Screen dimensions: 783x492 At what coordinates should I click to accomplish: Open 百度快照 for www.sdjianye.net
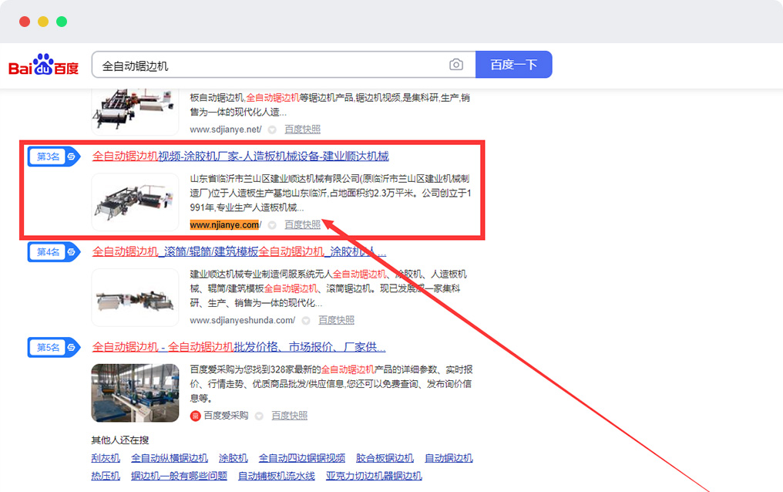(x=303, y=130)
